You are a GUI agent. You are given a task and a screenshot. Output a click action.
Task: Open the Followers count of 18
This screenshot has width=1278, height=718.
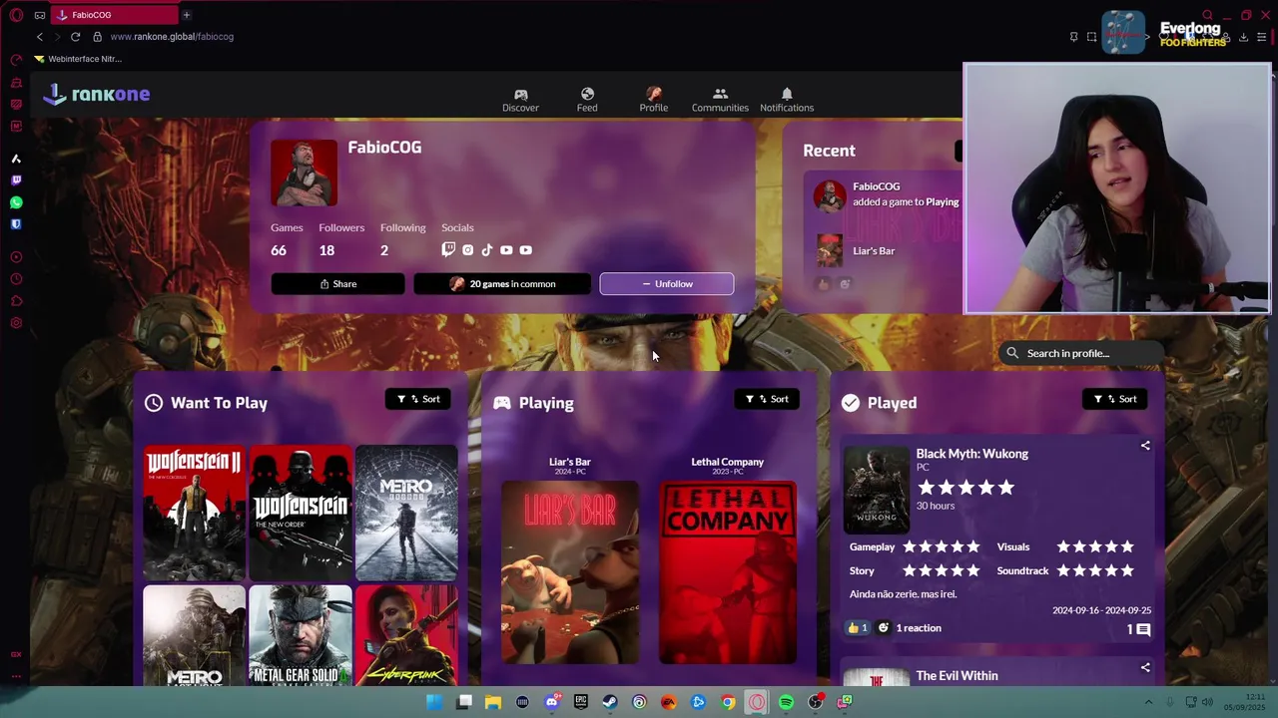tap(326, 250)
